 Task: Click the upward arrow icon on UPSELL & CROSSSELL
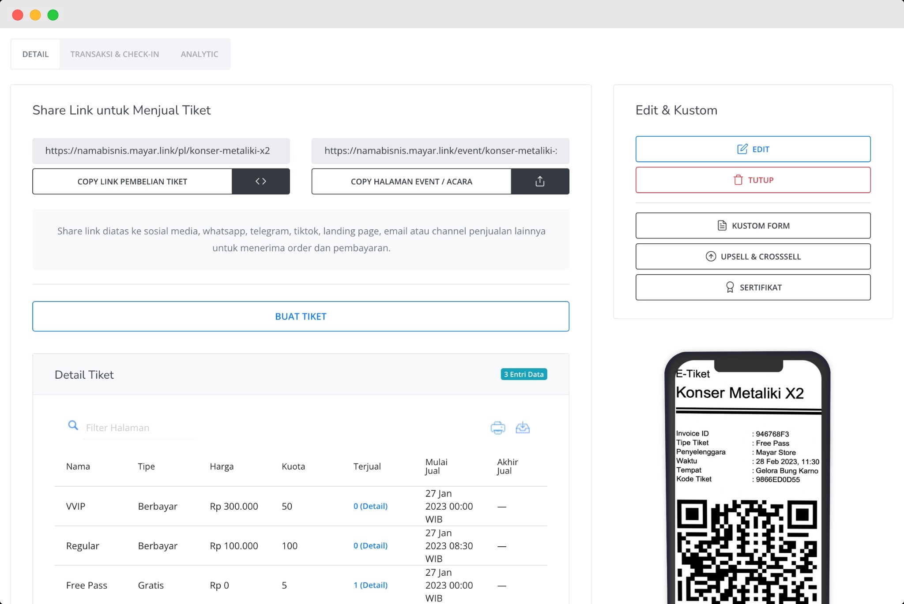coord(711,256)
